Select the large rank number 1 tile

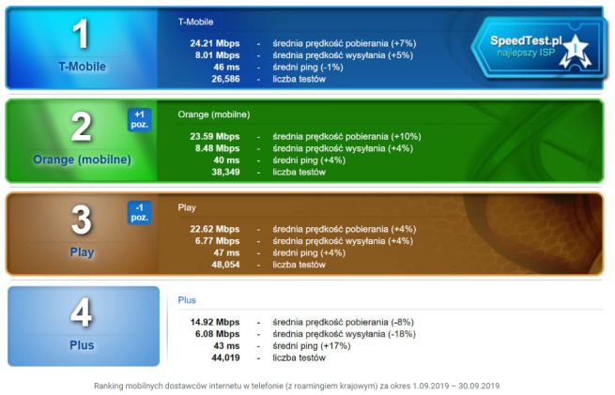pos(82,48)
